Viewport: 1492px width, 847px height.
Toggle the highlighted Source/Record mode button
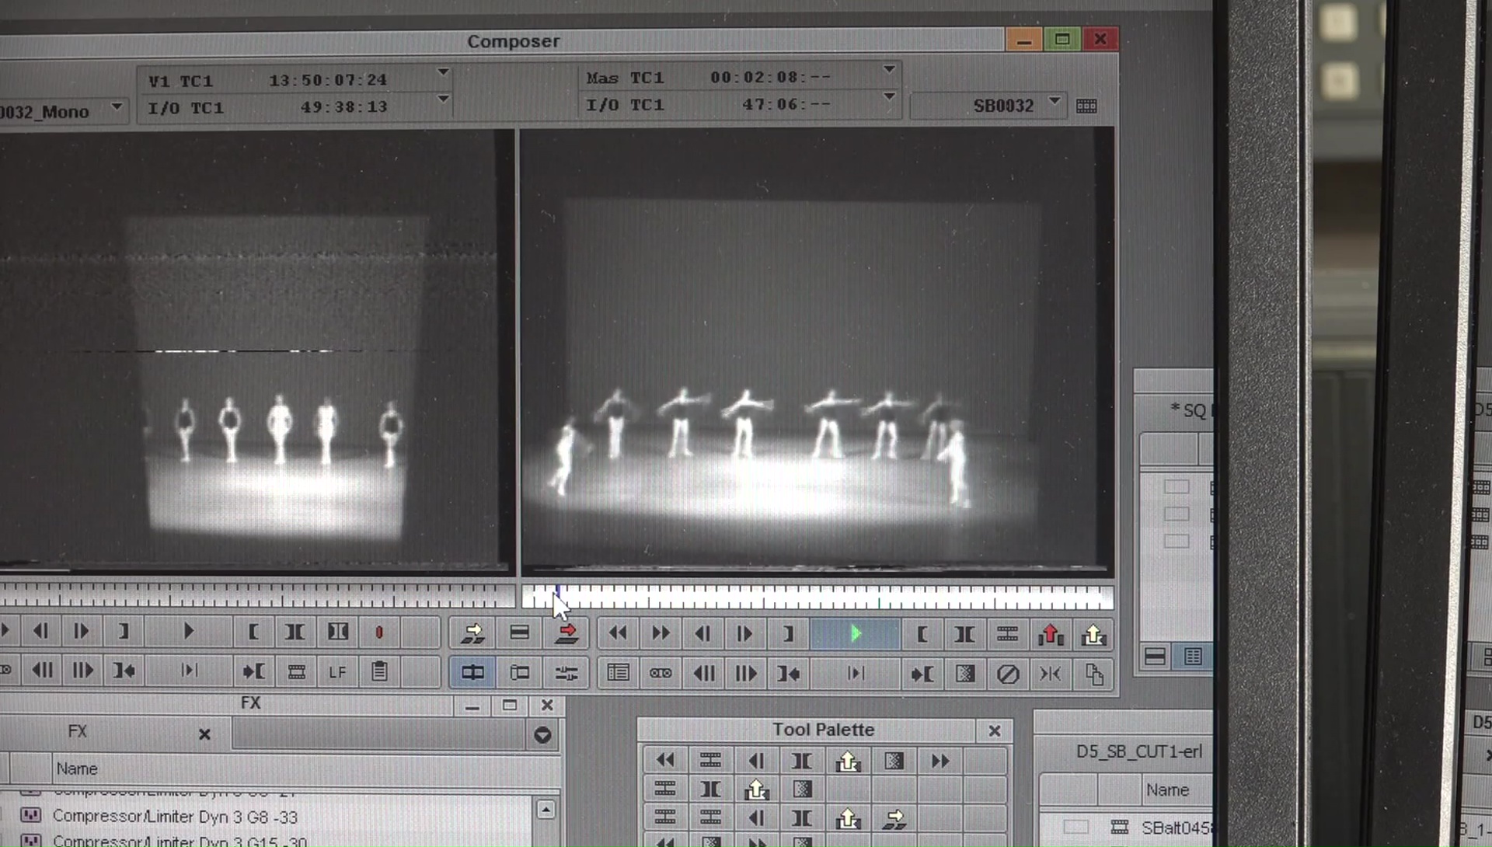(472, 673)
